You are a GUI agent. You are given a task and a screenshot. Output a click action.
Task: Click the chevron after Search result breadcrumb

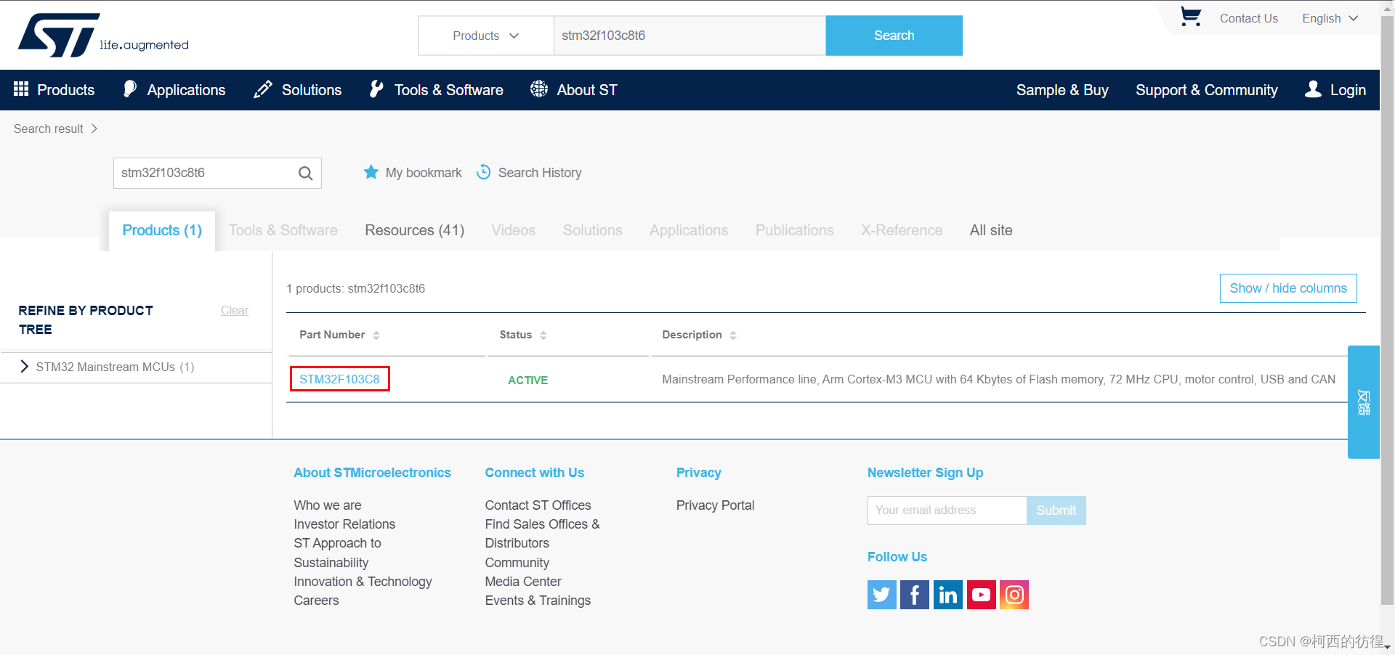94,129
